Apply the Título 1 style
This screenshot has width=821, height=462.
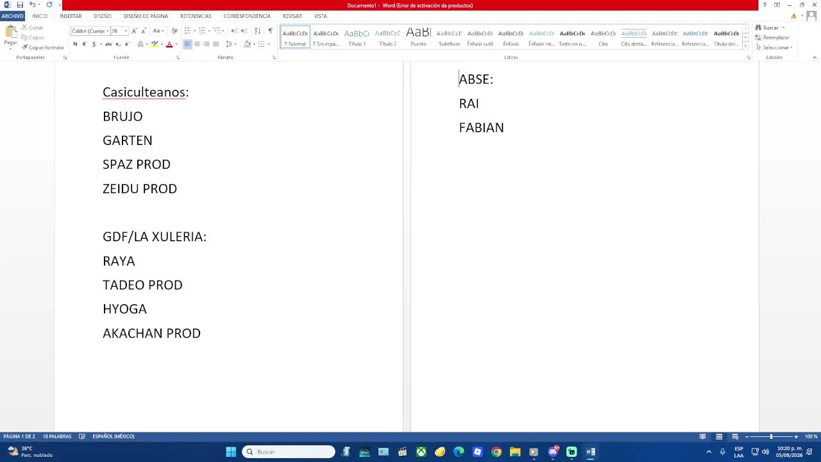[357, 38]
